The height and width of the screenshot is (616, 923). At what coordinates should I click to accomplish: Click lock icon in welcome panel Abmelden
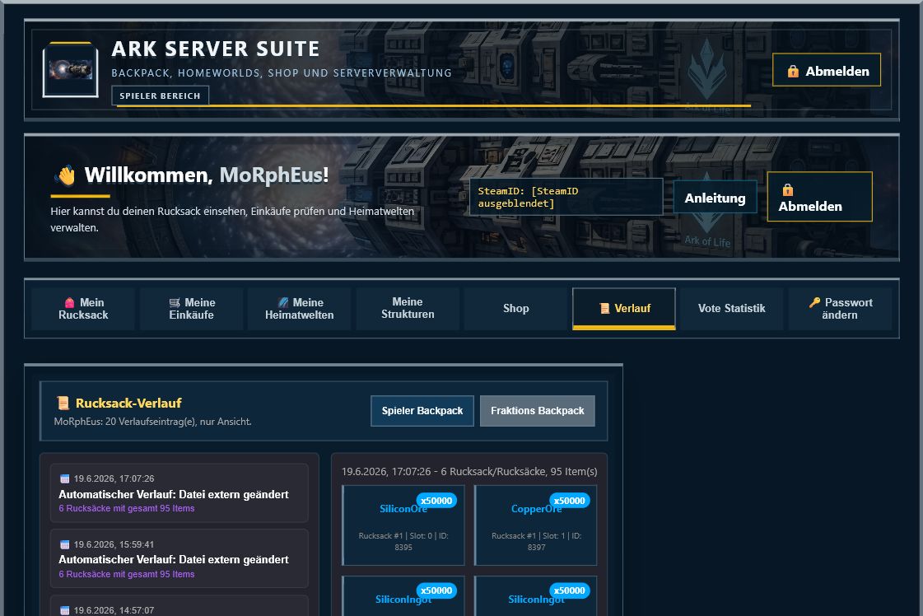click(x=788, y=189)
